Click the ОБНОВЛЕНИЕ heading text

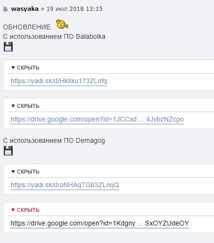coord(27,27)
